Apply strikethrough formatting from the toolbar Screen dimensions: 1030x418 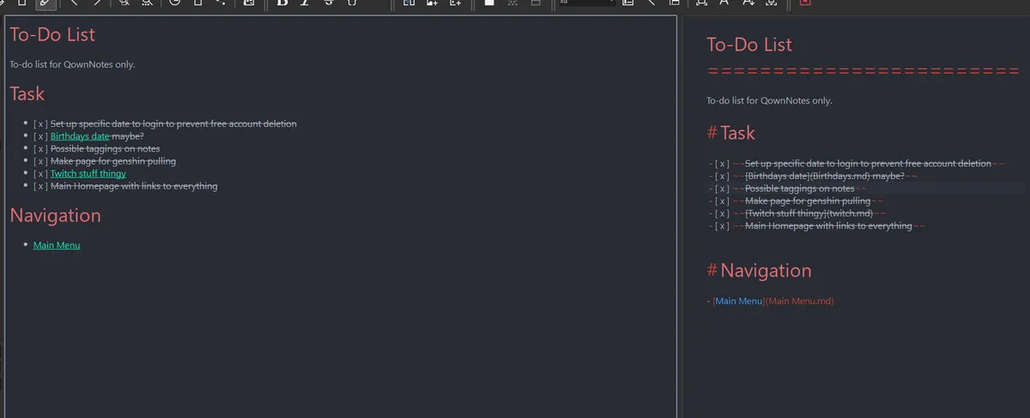click(329, 3)
